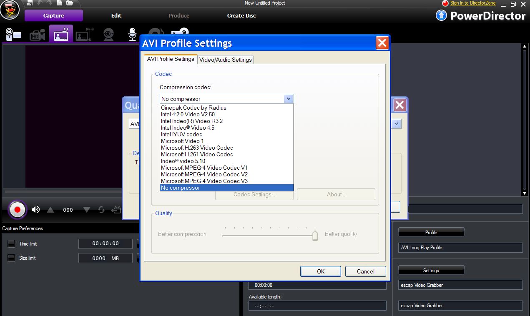The width and height of the screenshot is (530, 316).
Task: Switch to the Produce module tab
Action: (x=179, y=16)
